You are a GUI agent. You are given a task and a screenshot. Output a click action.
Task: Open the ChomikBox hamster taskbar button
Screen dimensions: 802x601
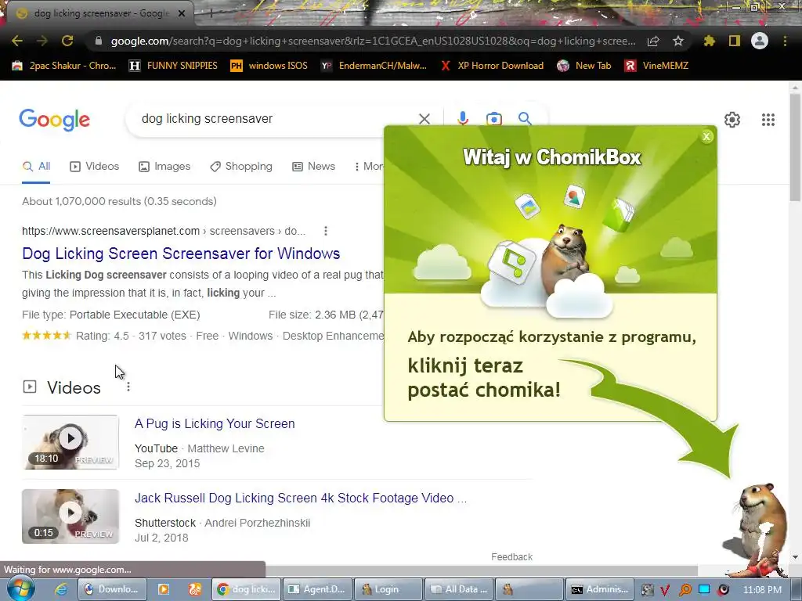point(529,589)
